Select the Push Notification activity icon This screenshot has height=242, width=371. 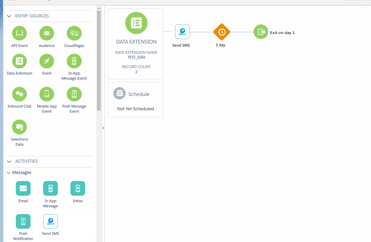coord(23,221)
